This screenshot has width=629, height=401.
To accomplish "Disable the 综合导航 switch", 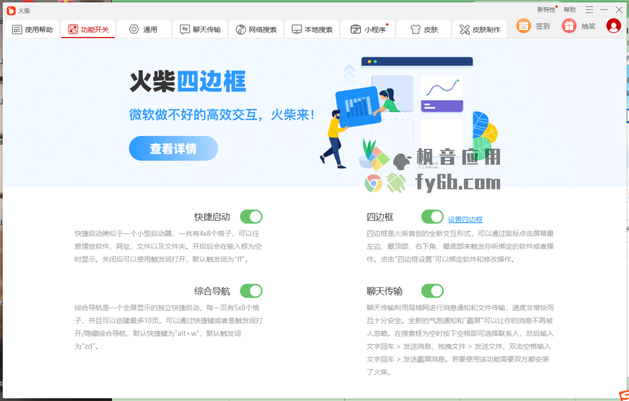I will click(251, 291).
